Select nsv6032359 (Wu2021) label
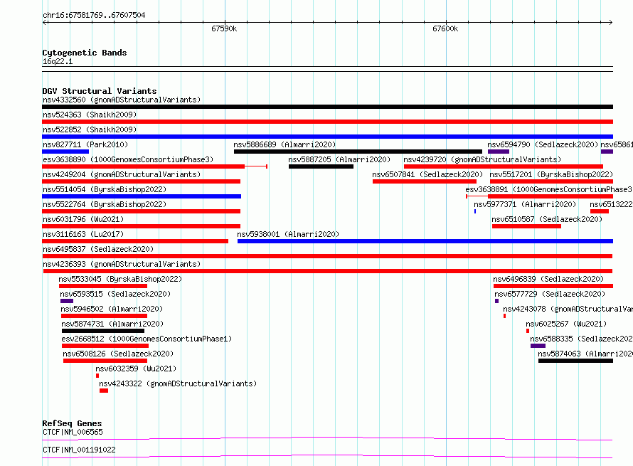This screenshot has width=633, height=466. click(136, 369)
